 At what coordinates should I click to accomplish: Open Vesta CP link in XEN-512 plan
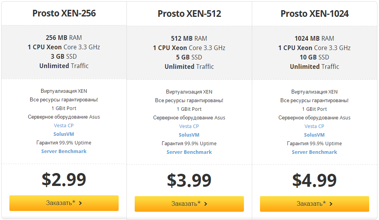189,126
